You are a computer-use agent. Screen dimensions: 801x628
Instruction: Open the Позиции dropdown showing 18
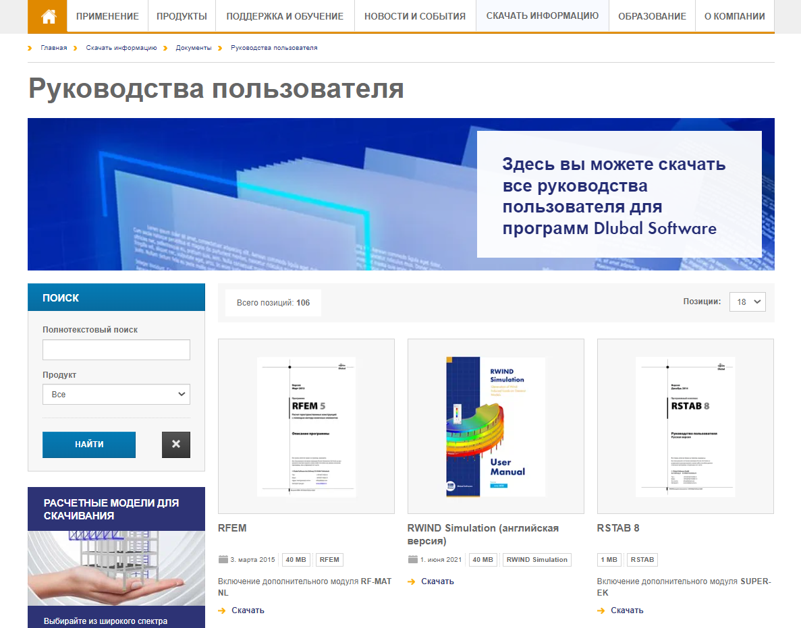(747, 302)
